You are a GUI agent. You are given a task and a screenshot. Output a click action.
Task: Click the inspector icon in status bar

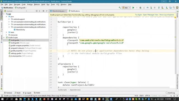[174, 96]
